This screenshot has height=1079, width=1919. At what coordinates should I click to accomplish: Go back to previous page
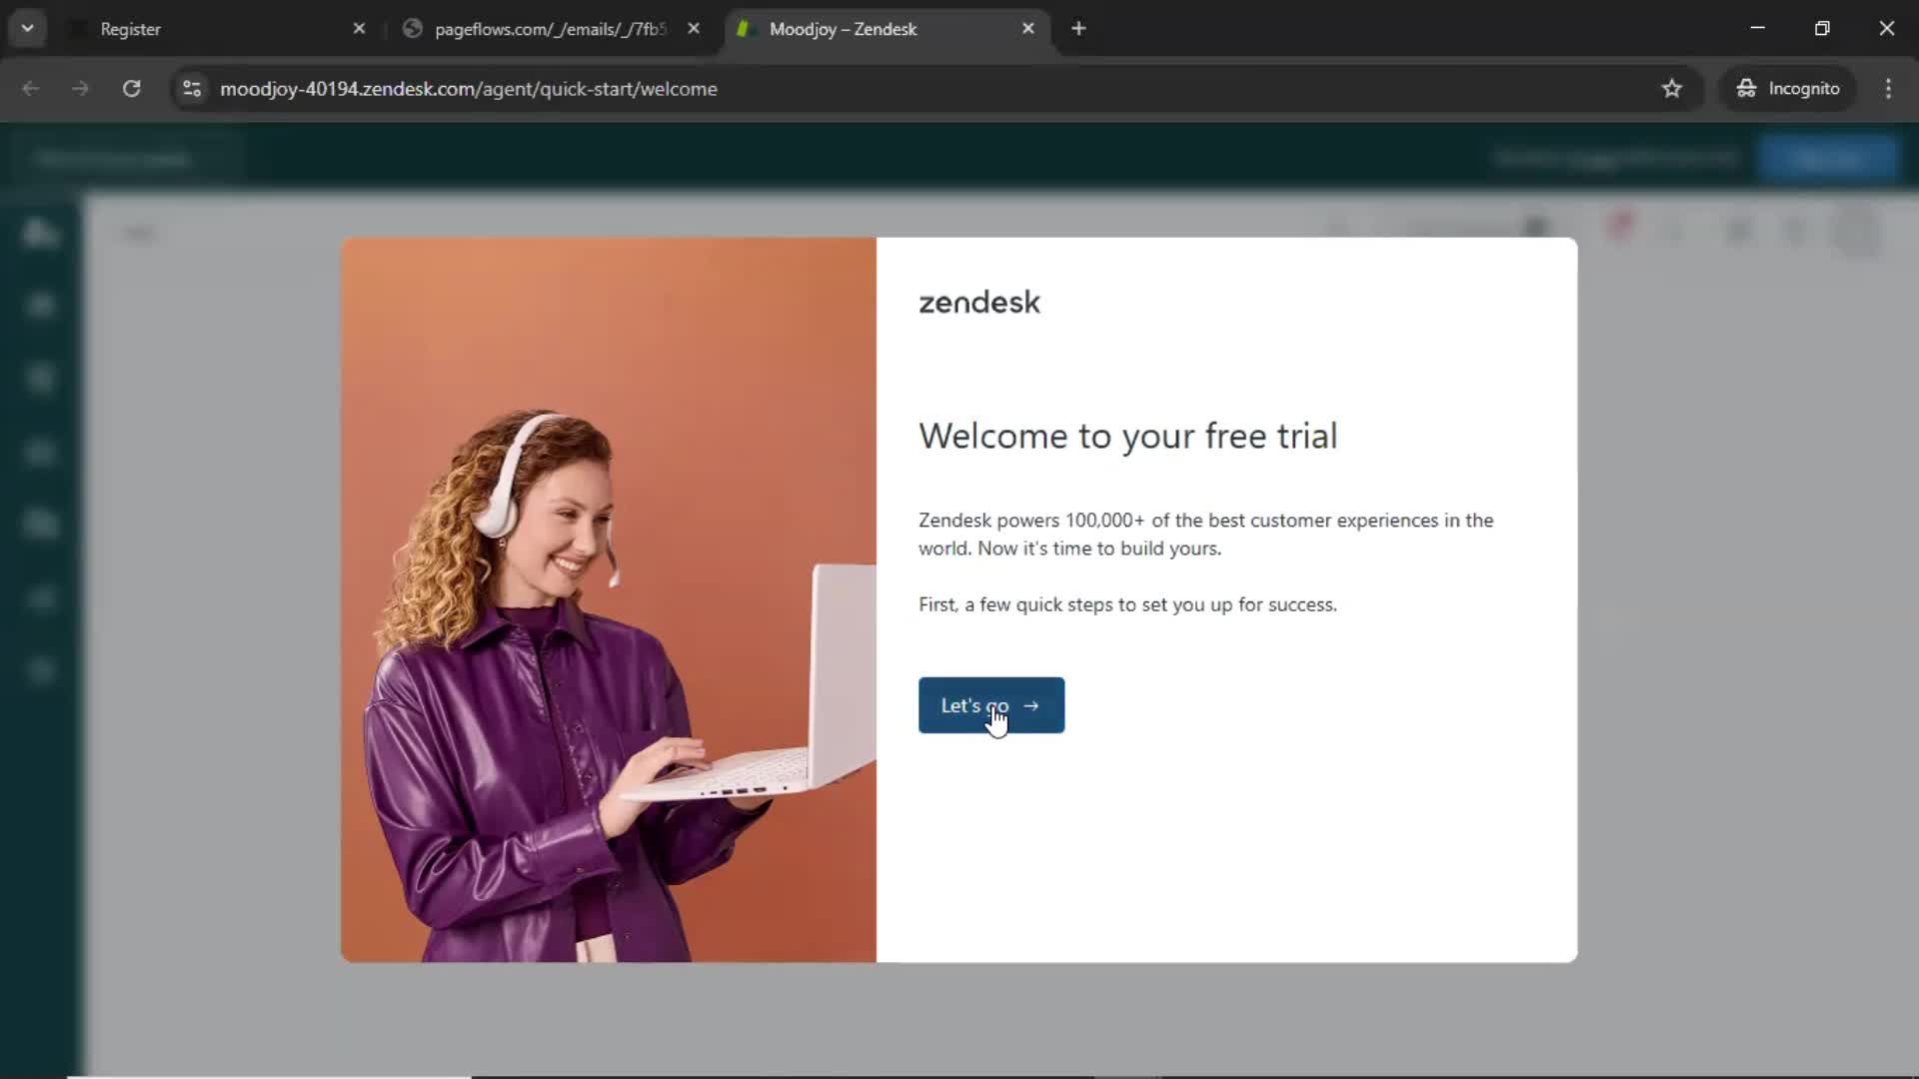pos(31,89)
